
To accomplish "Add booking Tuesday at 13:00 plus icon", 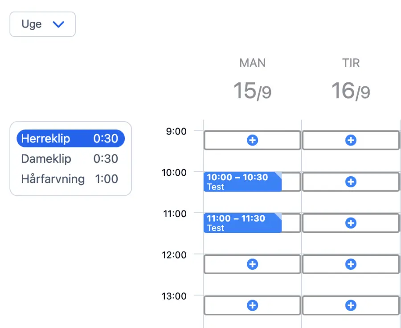I will pyautogui.click(x=351, y=305).
